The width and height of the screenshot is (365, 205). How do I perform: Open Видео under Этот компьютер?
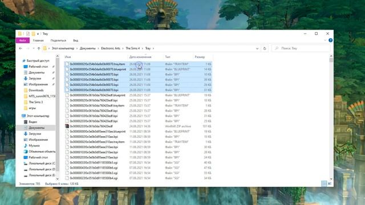tap(33, 122)
